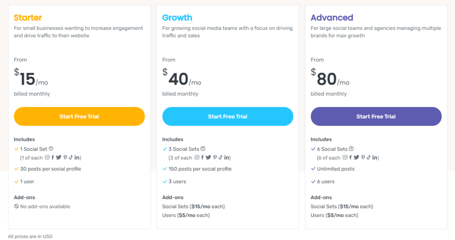Click the Starter plan Start Free Trial button
The width and height of the screenshot is (455, 240).
[79, 116]
